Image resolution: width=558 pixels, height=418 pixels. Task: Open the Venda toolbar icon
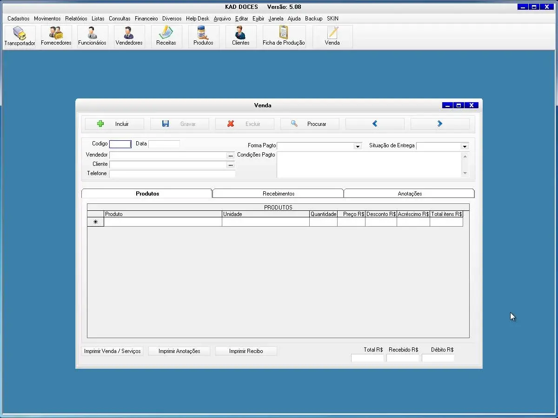[332, 36]
